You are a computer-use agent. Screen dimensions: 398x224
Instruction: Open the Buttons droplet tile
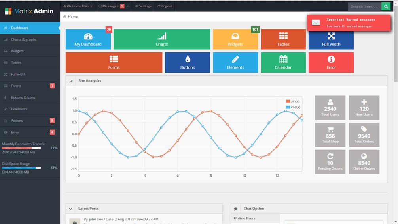coord(187,62)
